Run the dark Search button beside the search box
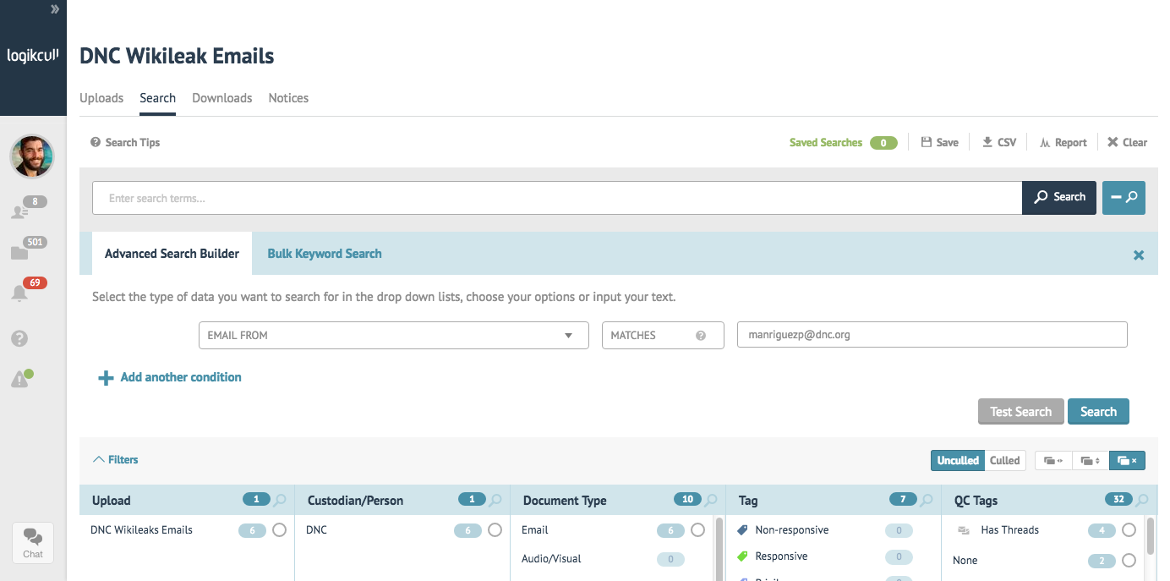Image resolution: width=1170 pixels, height=581 pixels. click(x=1059, y=197)
